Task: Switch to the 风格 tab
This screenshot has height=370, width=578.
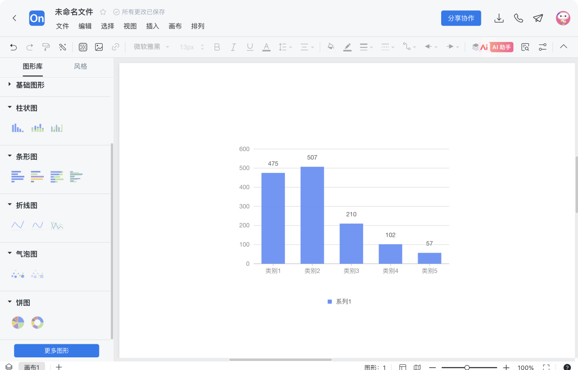Action: coord(80,66)
